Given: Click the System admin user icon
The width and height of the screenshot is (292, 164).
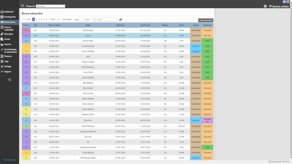Looking at the screenshot, I should [x=270, y=6].
